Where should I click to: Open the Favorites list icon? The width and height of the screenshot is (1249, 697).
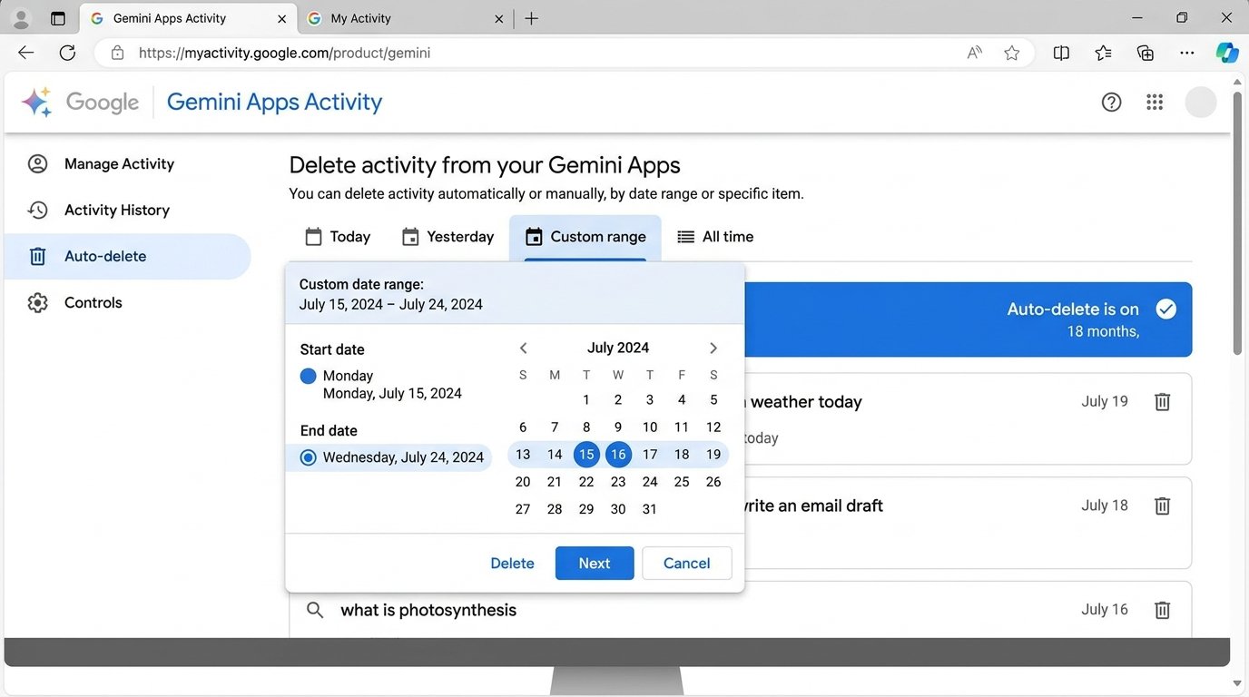[x=1103, y=53]
